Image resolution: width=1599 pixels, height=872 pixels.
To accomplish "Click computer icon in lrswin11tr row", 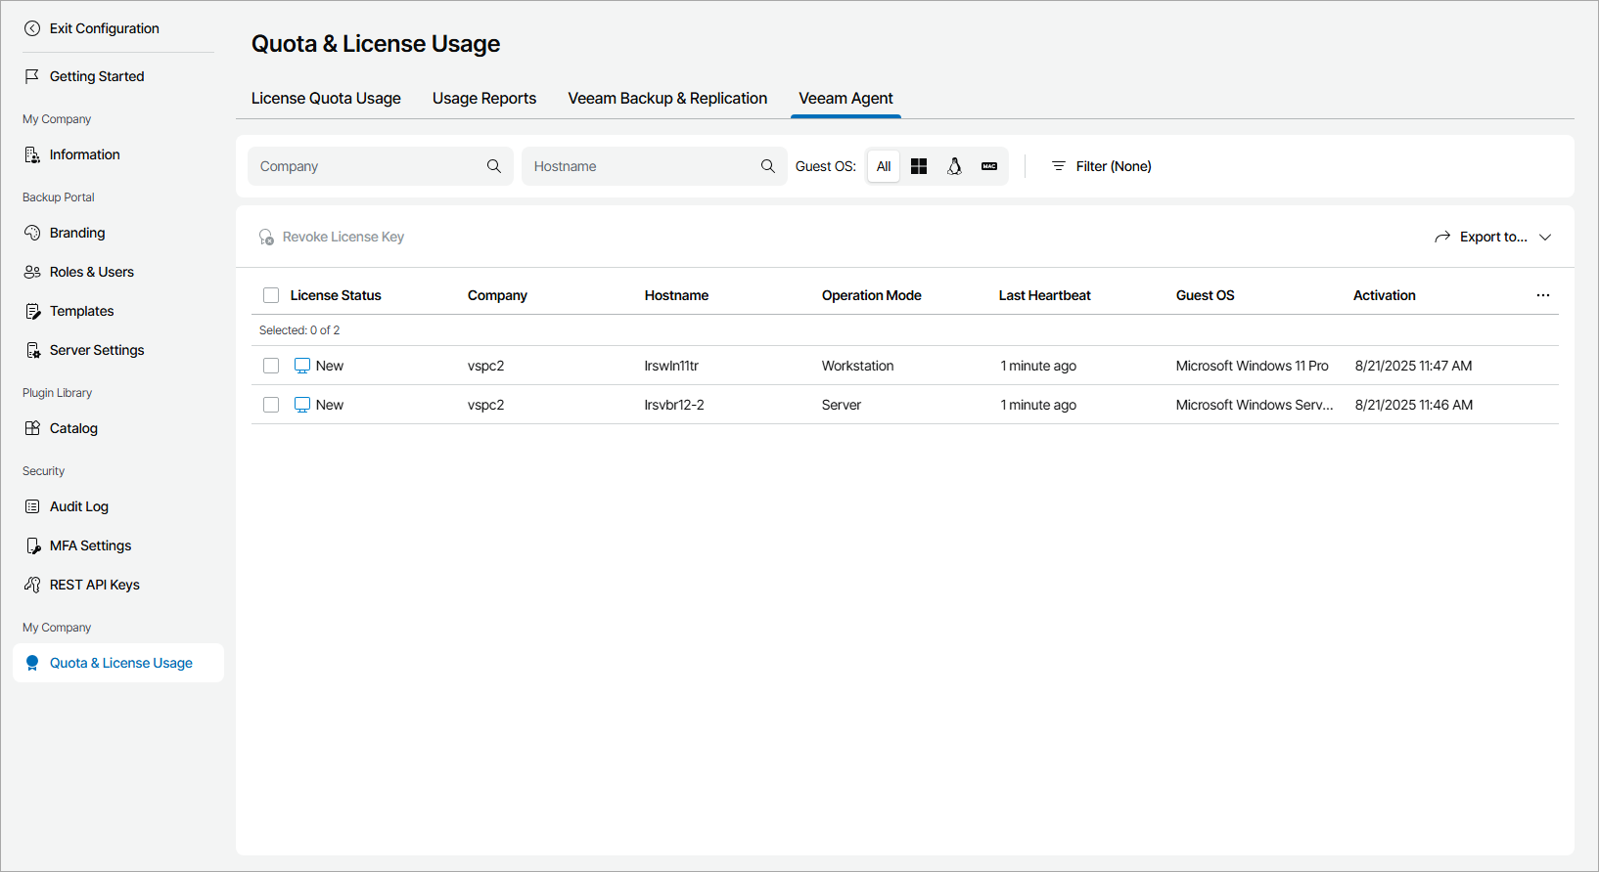I will coord(302,366).
